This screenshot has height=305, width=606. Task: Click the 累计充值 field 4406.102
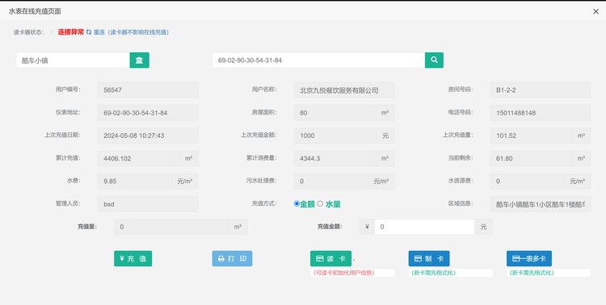pos(138,158)
